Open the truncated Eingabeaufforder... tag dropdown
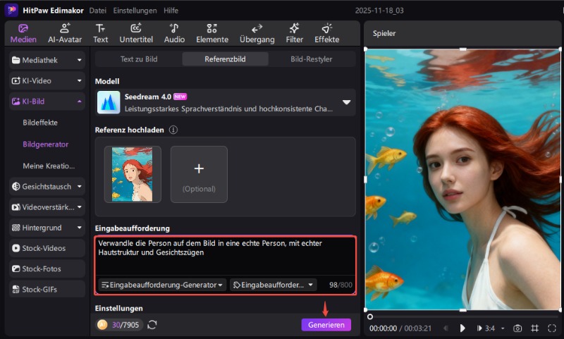 pyautogui.click(x=273, y=285)
